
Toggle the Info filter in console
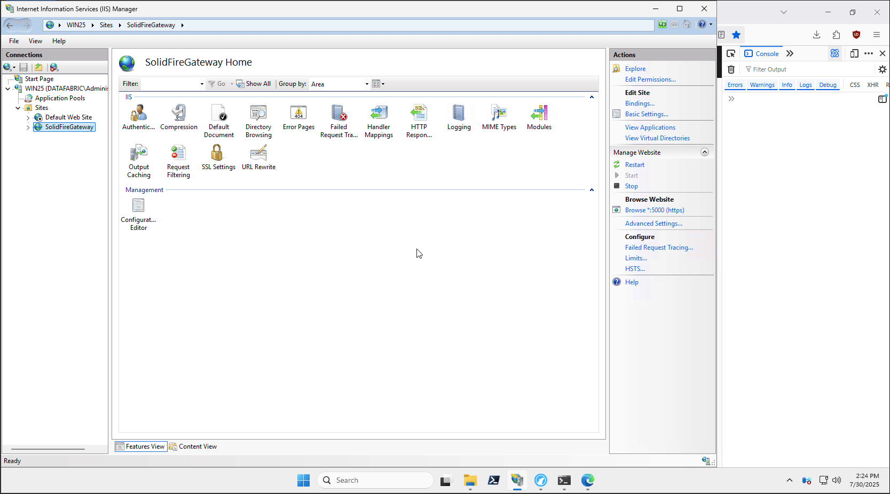pos(787,85)
